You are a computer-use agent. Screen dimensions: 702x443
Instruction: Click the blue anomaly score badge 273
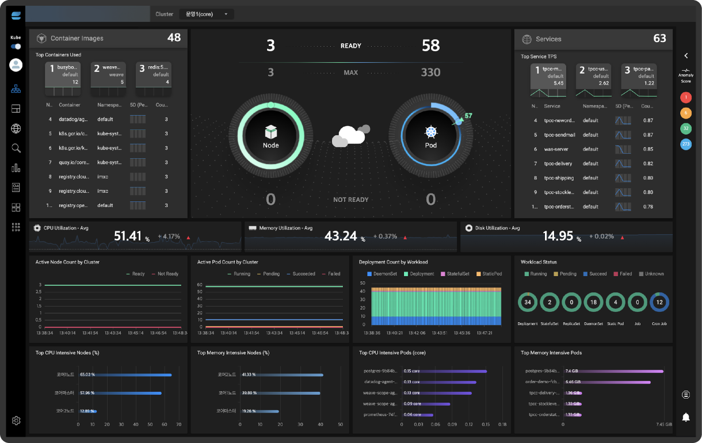tap(686, 144)
